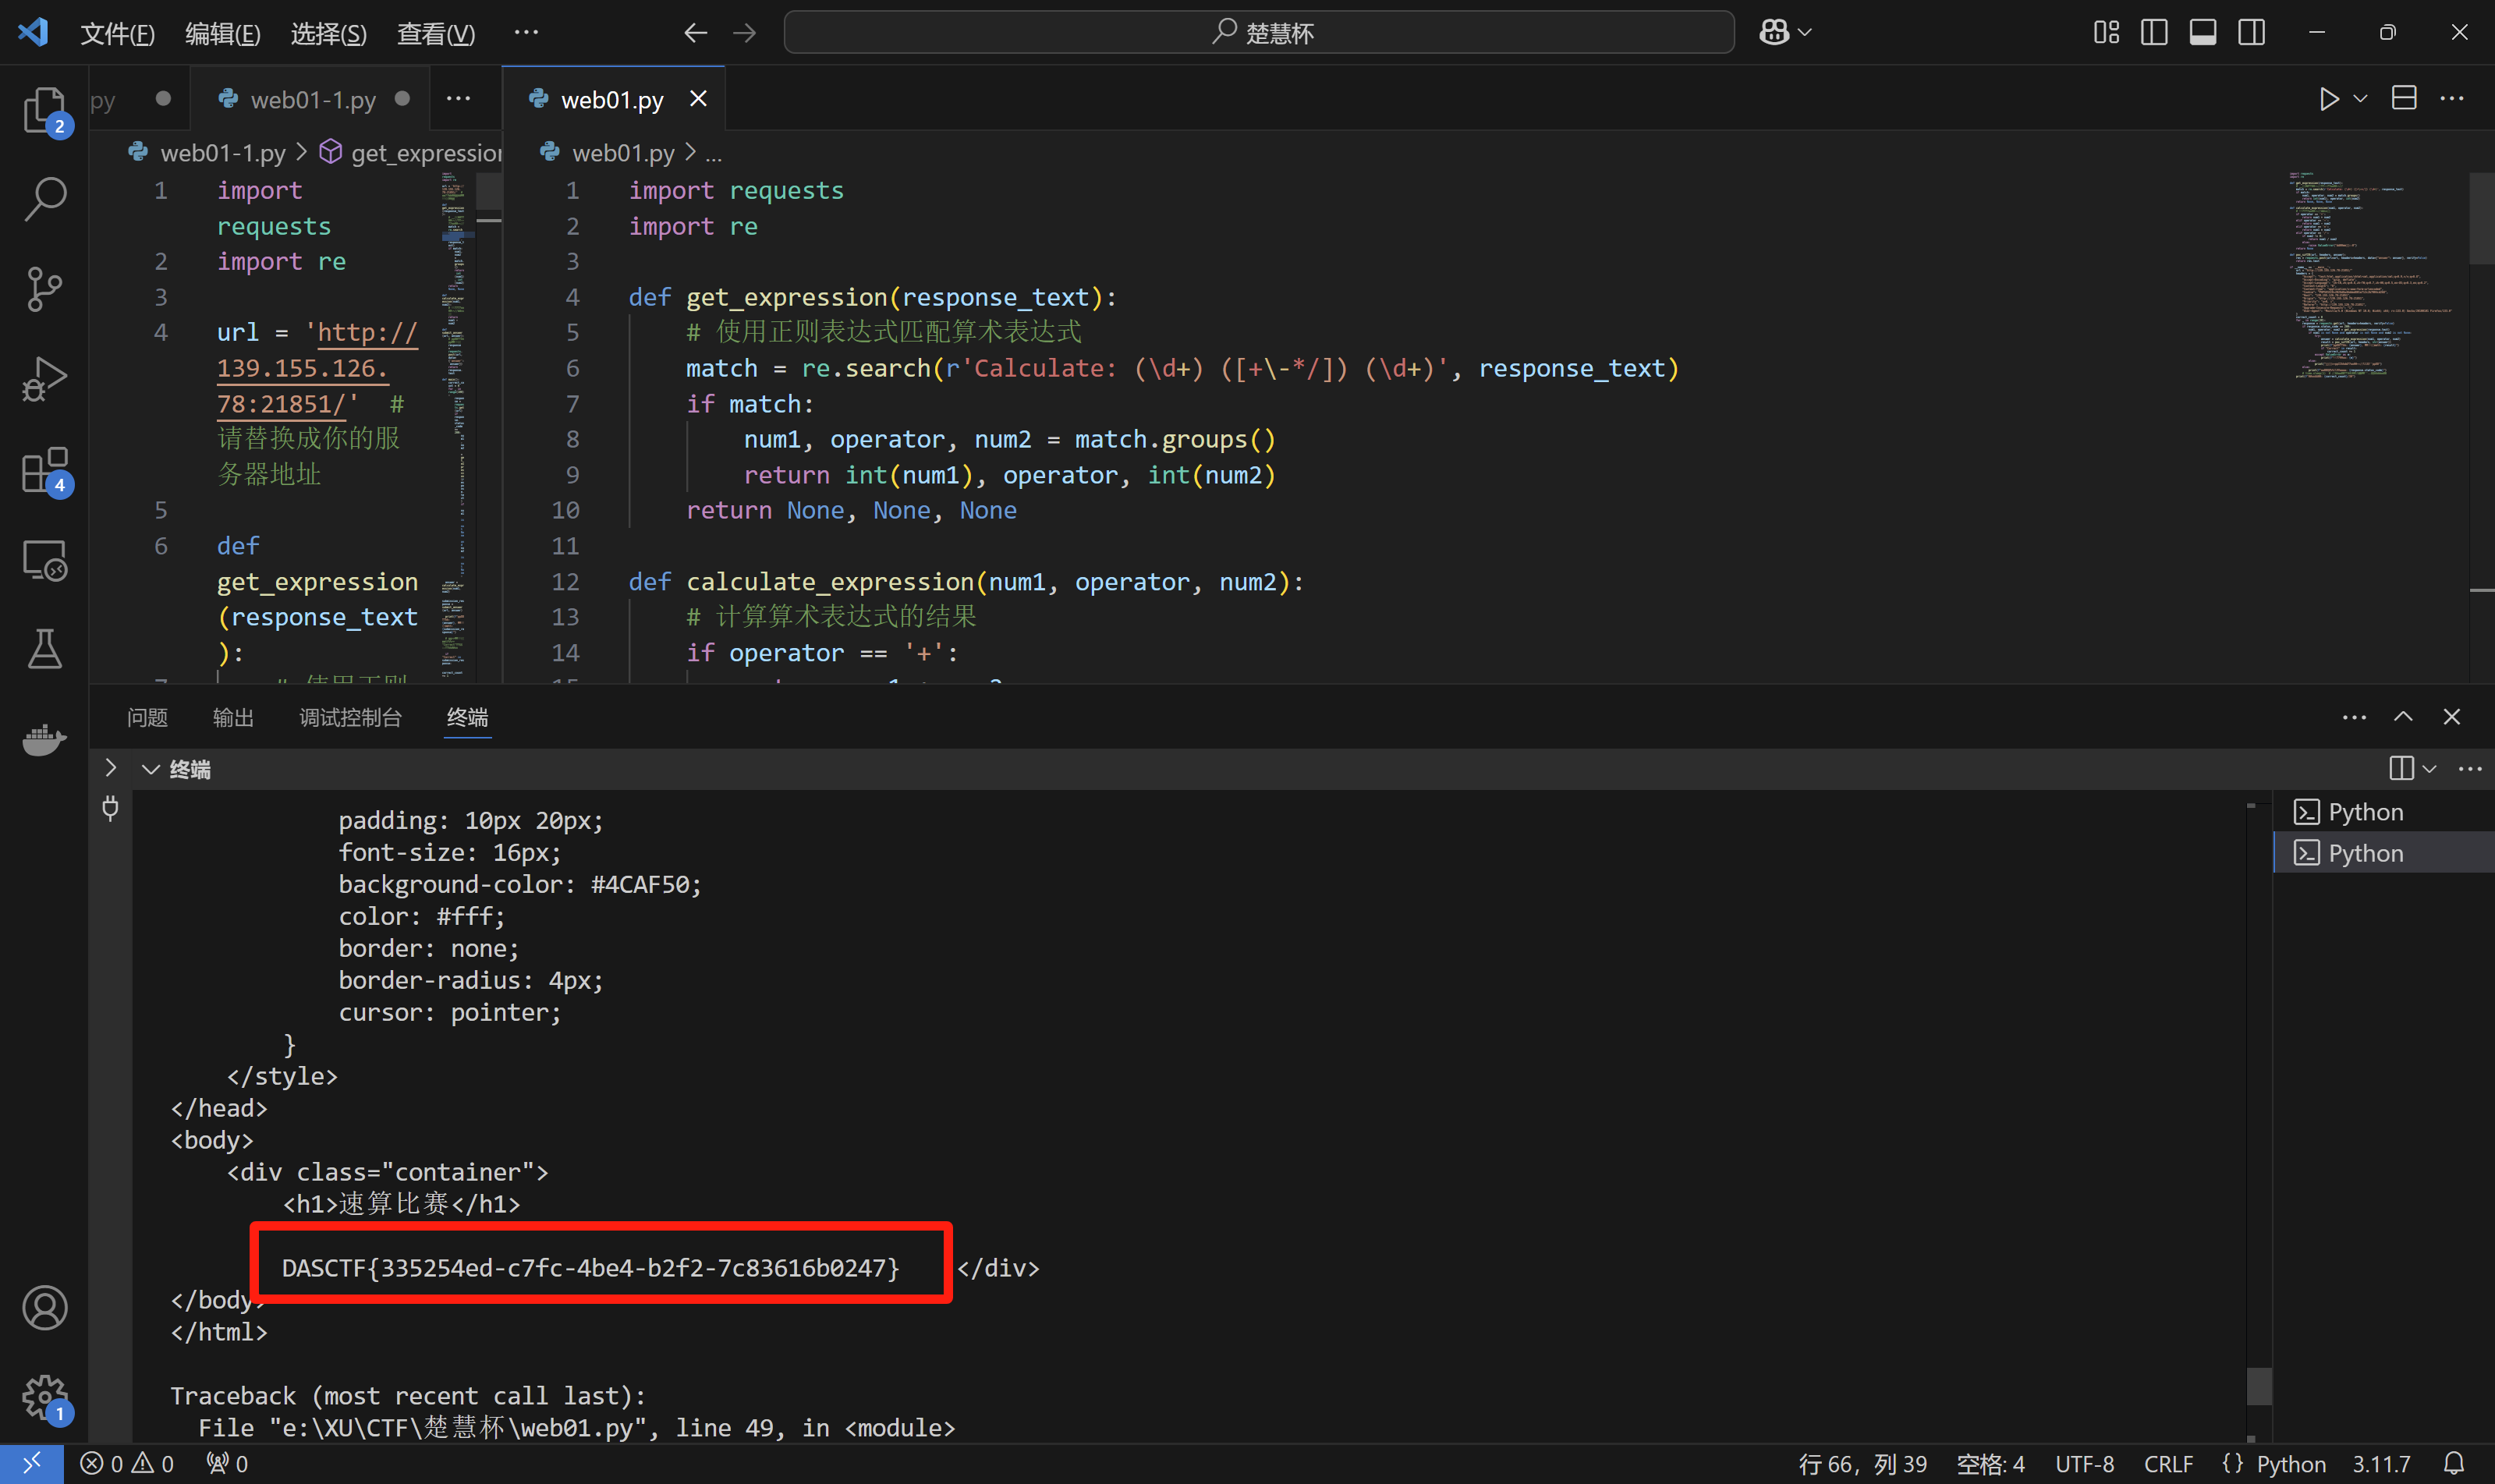Open the split terminal dropdown arrow
Viewport: 2495px width, 1484px height.
pyautogui.click(x=2429, y=768)
